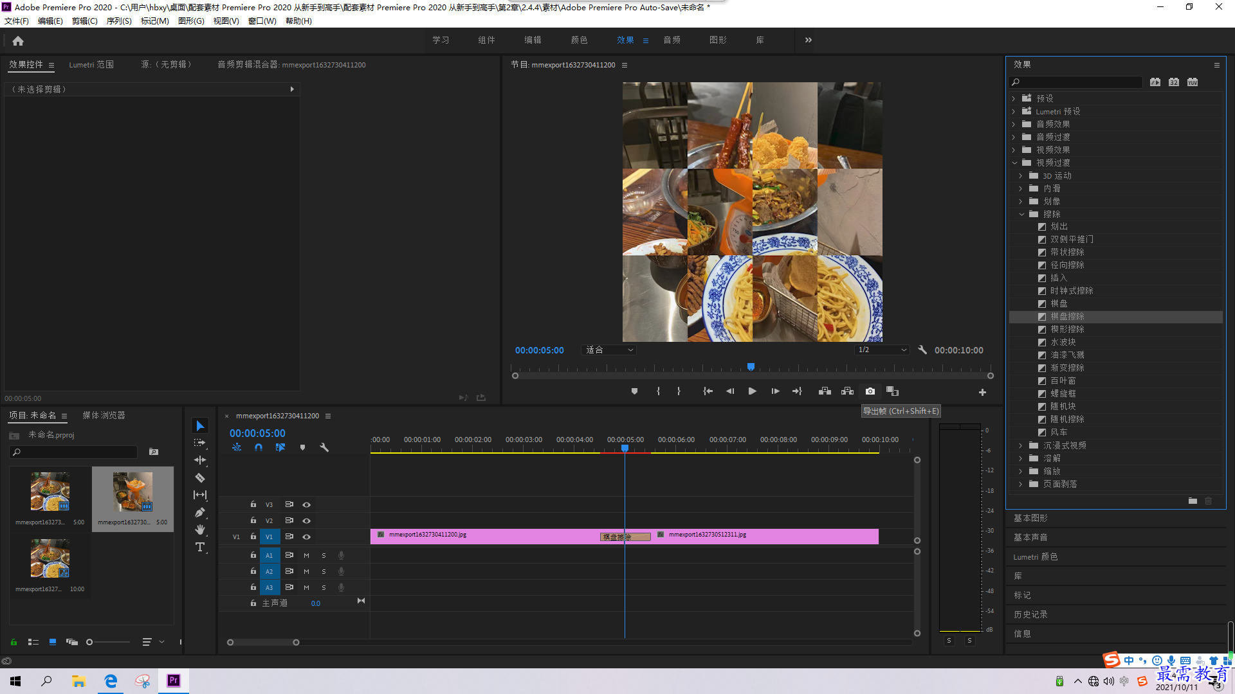Click Go to In point button
Image resolution: width=1235 pixels, height=694 pixels.
point(708,391)
